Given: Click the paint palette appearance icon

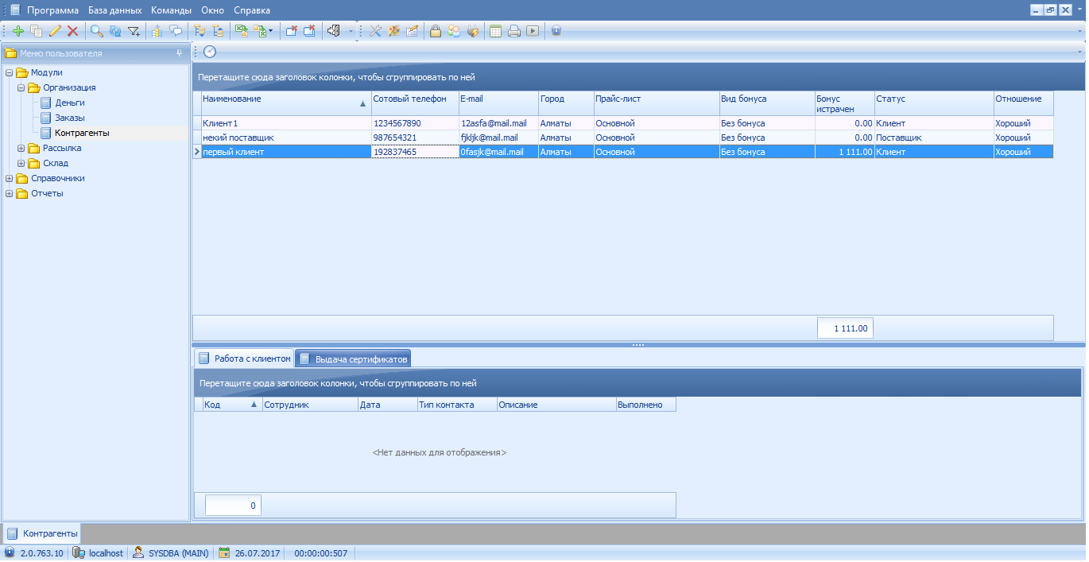Looking at the screenshot, I should (393, 31).
